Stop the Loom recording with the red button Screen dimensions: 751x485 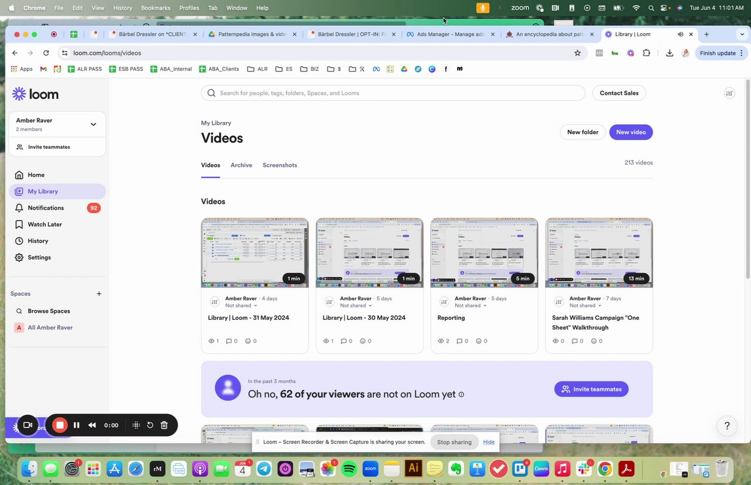(x=60, y=425)
